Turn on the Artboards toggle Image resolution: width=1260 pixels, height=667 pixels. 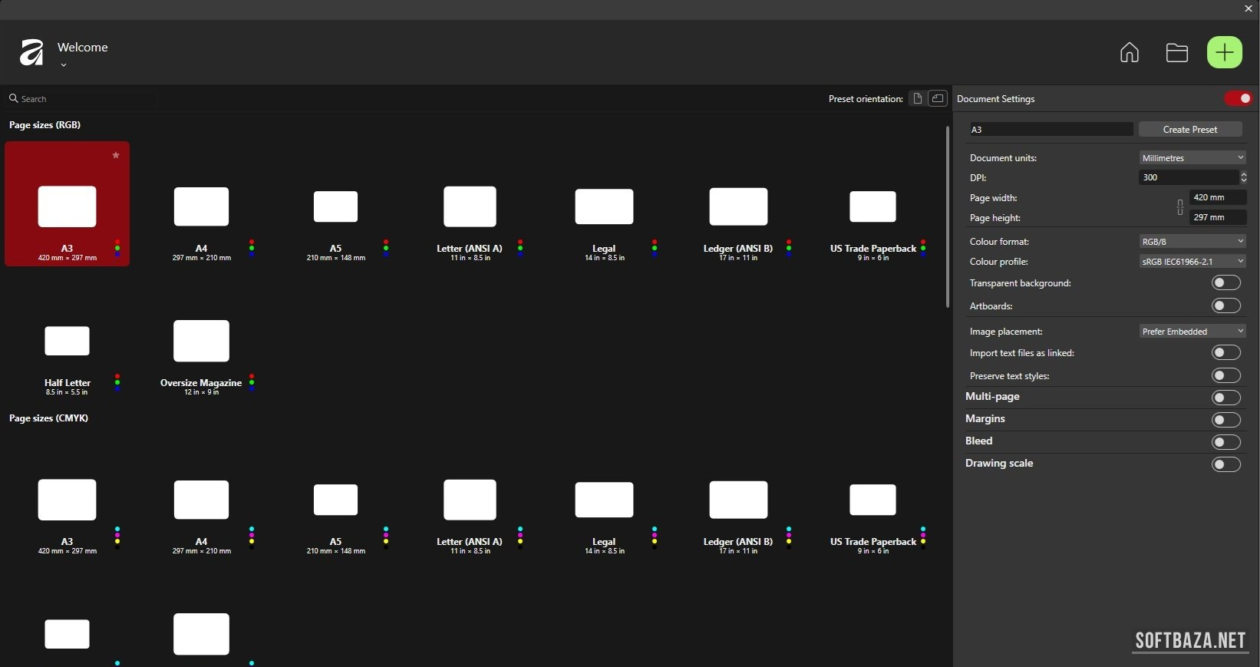1225,306
